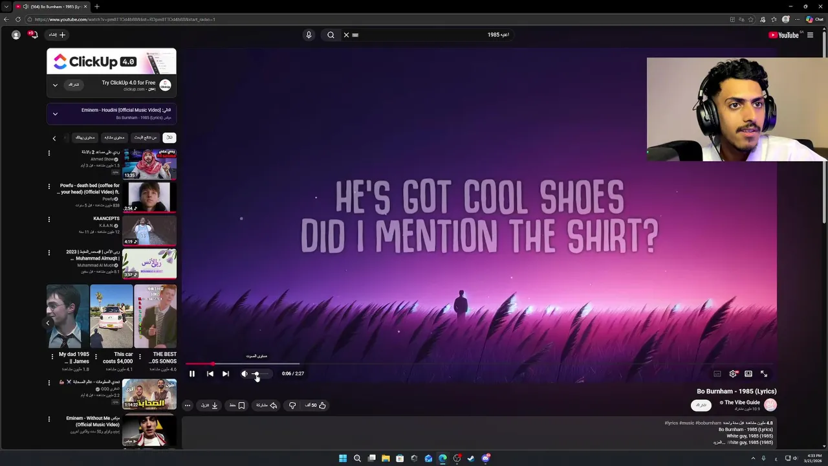
Task: Share the Bo Burnham video
Action: point(267,405)
